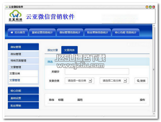161x122 pixels.
Task: Open the 请选择二级分类 dropdown
Action: pyautogui.click(x=114, y=80)
